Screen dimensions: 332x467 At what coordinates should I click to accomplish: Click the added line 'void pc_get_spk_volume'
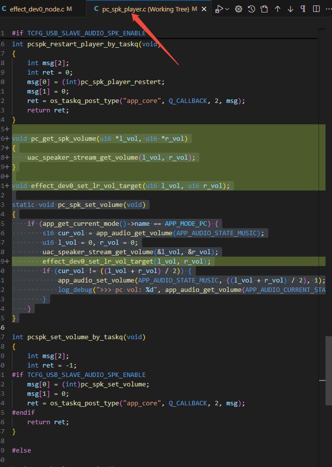coord(100,138)
